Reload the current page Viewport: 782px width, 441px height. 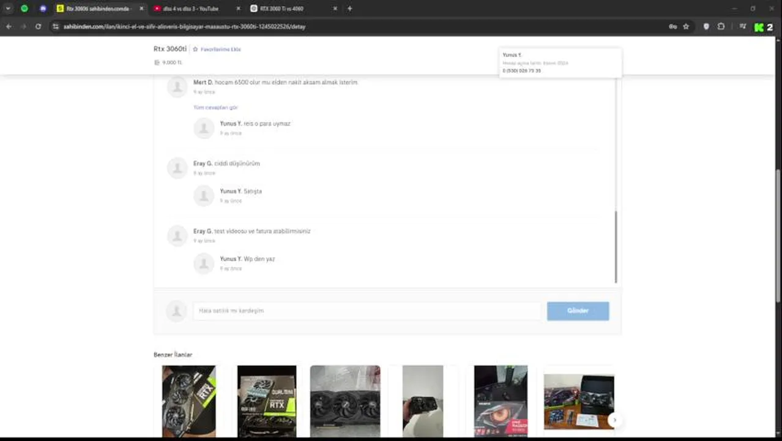[x=38, y=26]
